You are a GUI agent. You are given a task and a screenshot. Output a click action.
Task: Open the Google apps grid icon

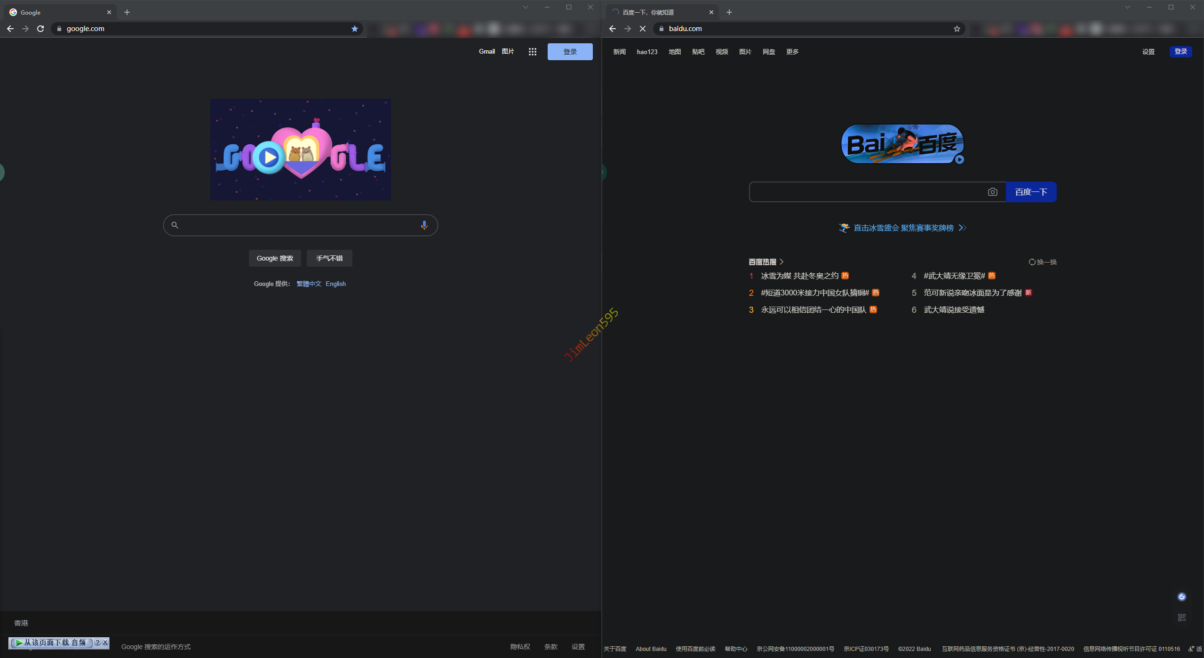pyautogui.click(x=532, y=52)
